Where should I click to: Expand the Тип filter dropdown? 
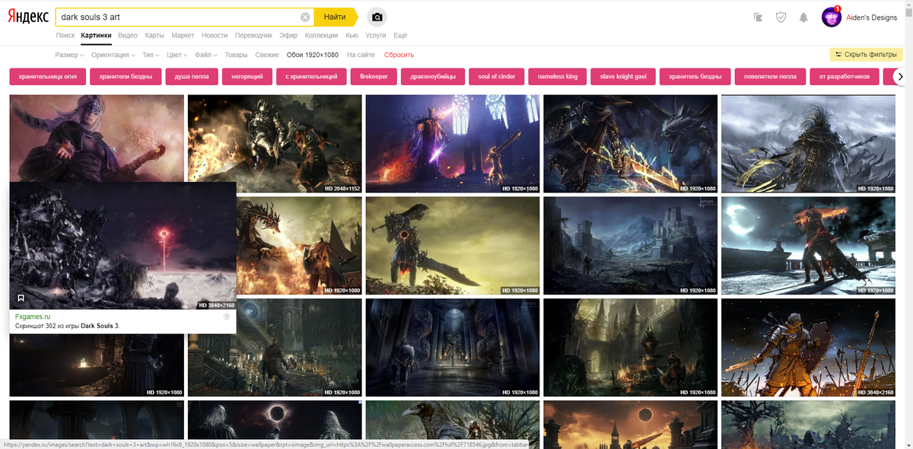click(x=151, y=55)
